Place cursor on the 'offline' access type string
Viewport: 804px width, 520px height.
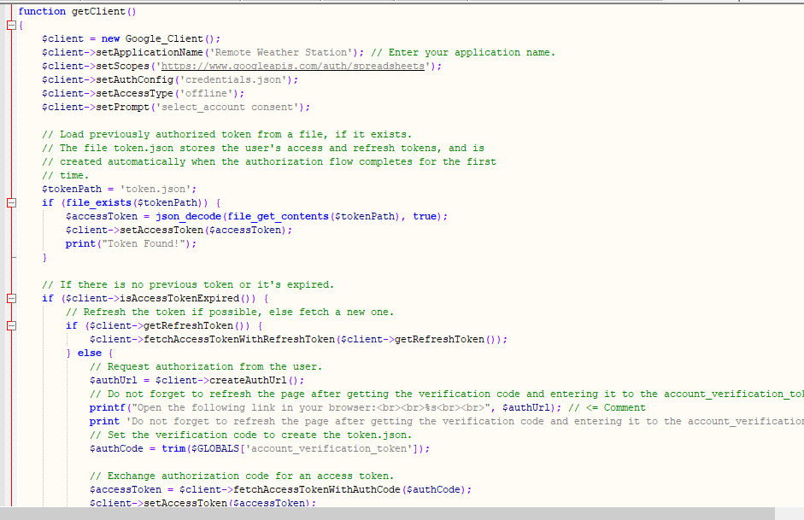[205, 94]
